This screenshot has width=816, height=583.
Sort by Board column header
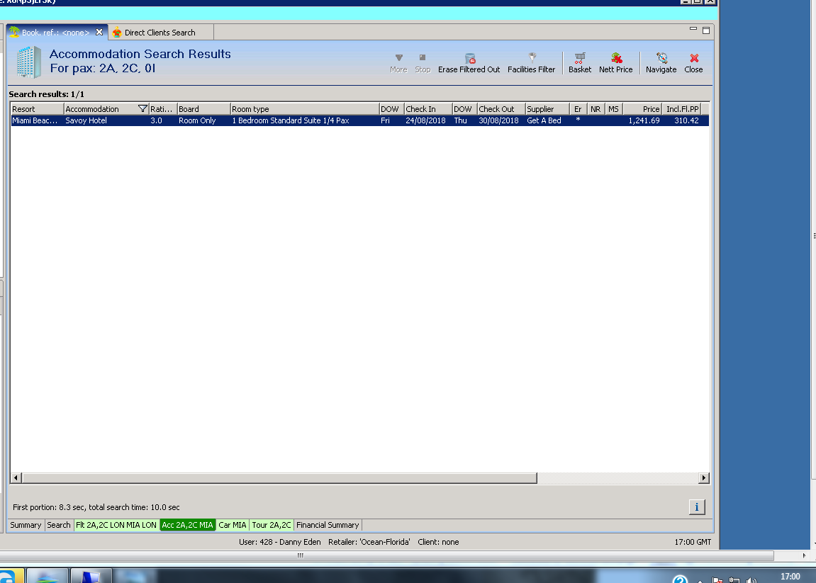pos(203,108)
